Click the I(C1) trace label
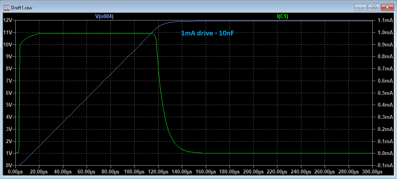This screenshot has width=397, height=179. [x=283, y=17]
